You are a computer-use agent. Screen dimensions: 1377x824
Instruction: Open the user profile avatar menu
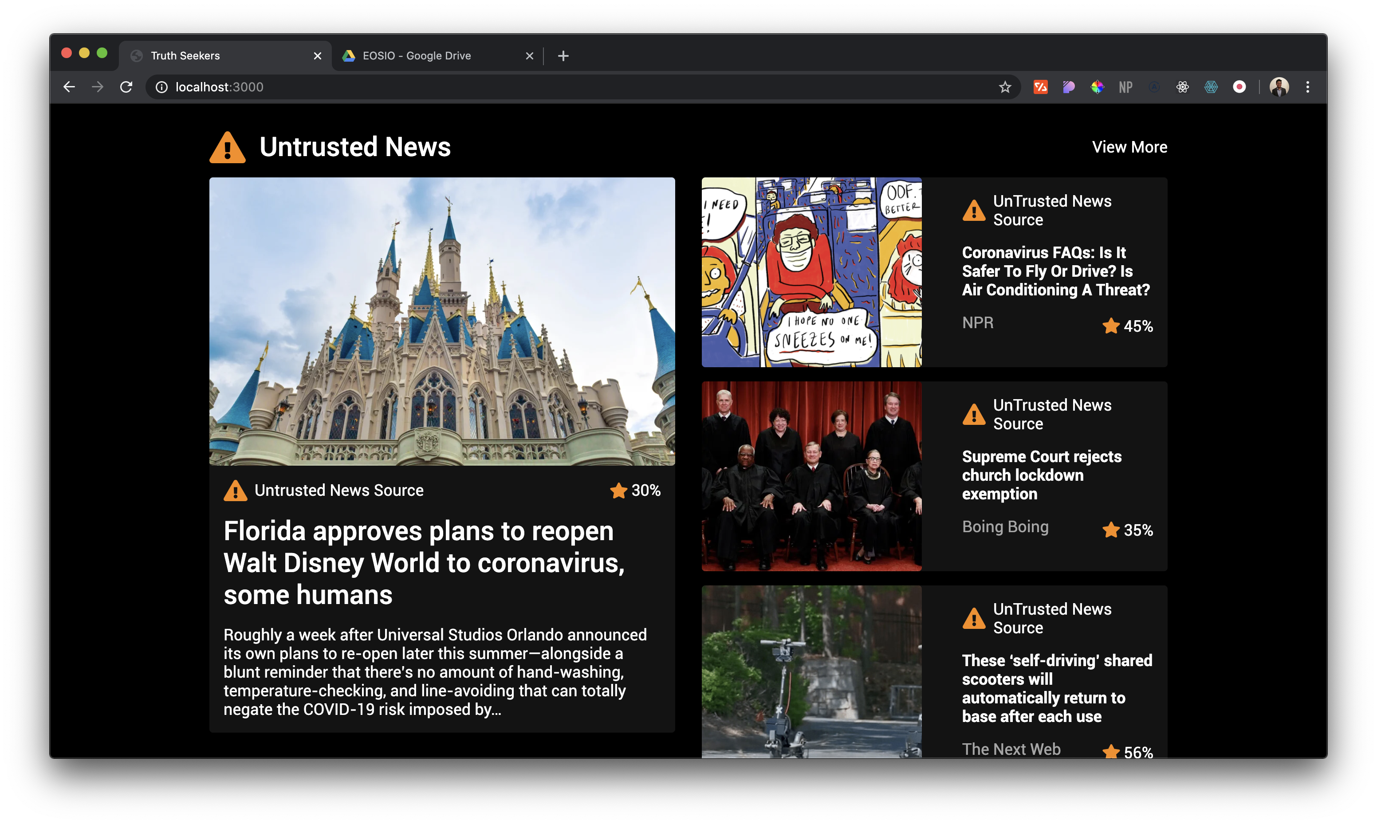[x=1279, y=87]
